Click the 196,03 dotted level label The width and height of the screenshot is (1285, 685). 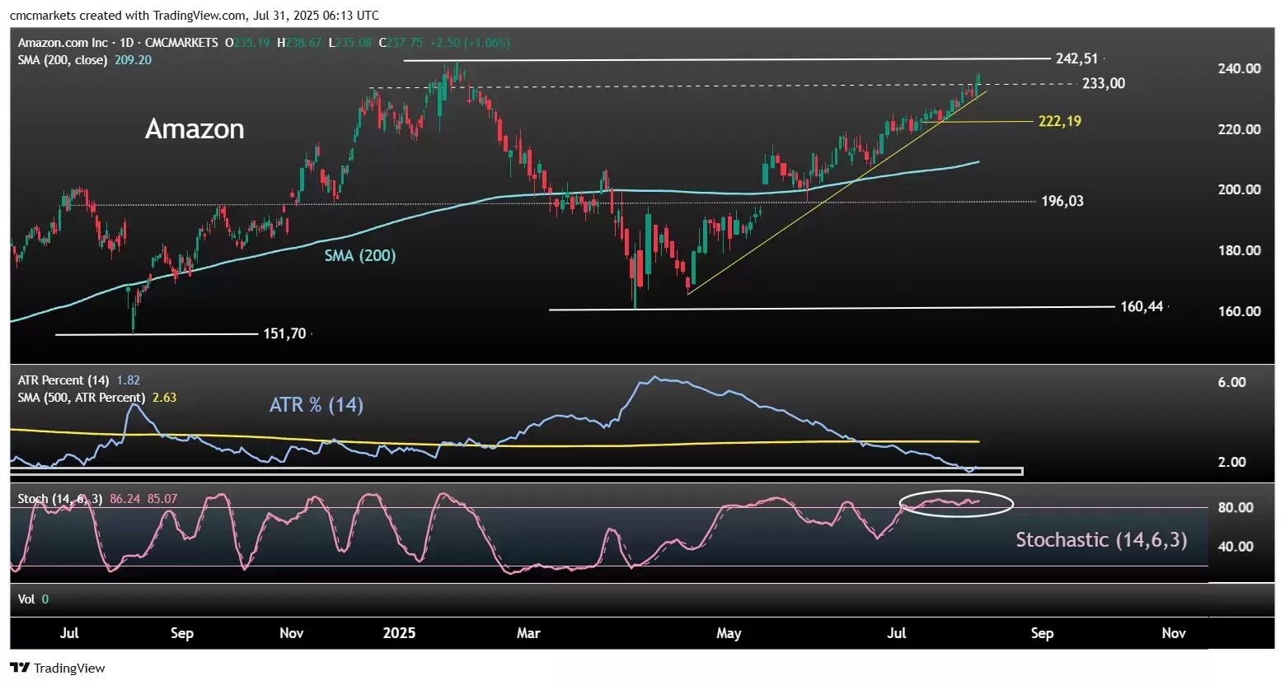[1062, 201]
